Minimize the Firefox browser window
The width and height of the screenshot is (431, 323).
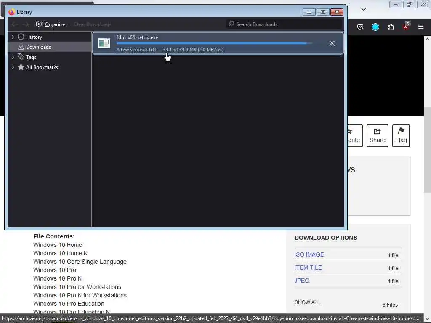click(x=396, y=4)
